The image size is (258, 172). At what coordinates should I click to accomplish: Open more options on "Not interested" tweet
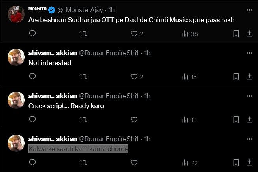coord(249,53)
